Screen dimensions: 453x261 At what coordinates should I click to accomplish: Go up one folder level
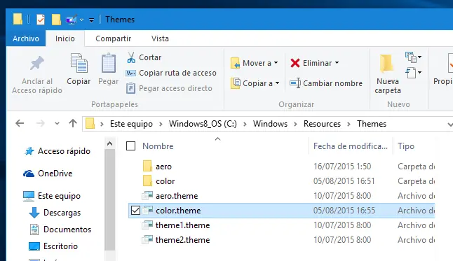pyautogui.click(x=73, y=123)
